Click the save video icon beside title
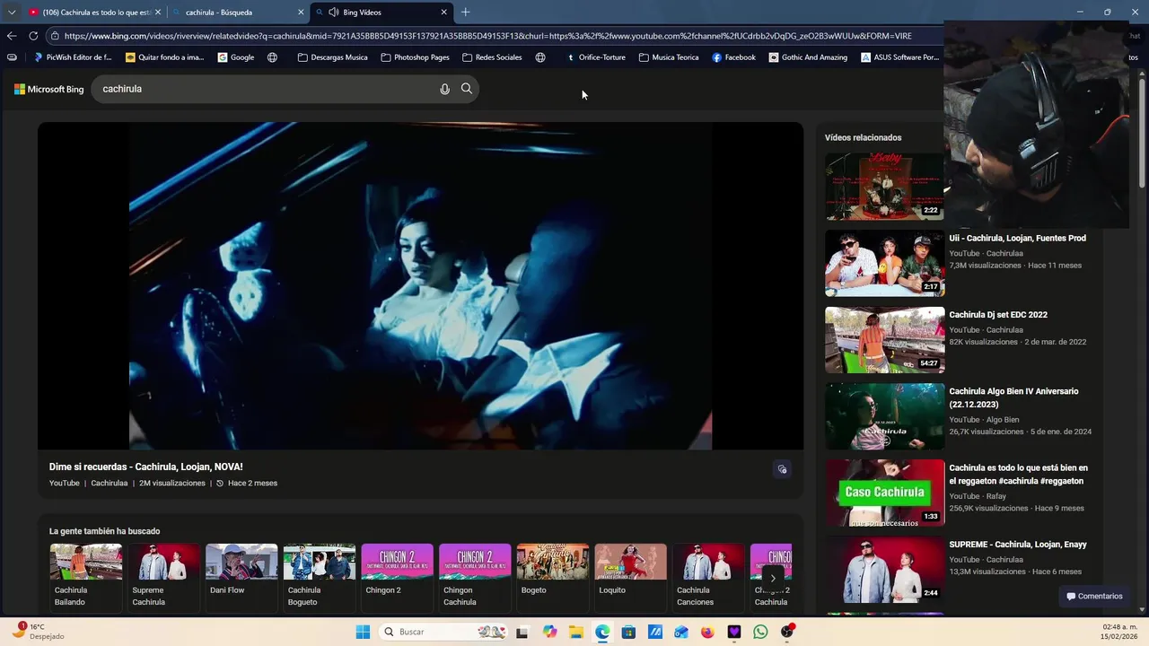The height and width of the screenshot is (646, 1149). 782,469
